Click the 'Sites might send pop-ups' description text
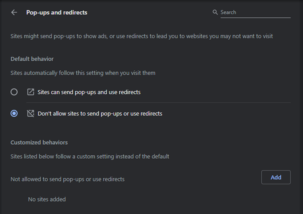Image resolution: width=303 pixels, height=214 pixels. click(x=142, y=36)
